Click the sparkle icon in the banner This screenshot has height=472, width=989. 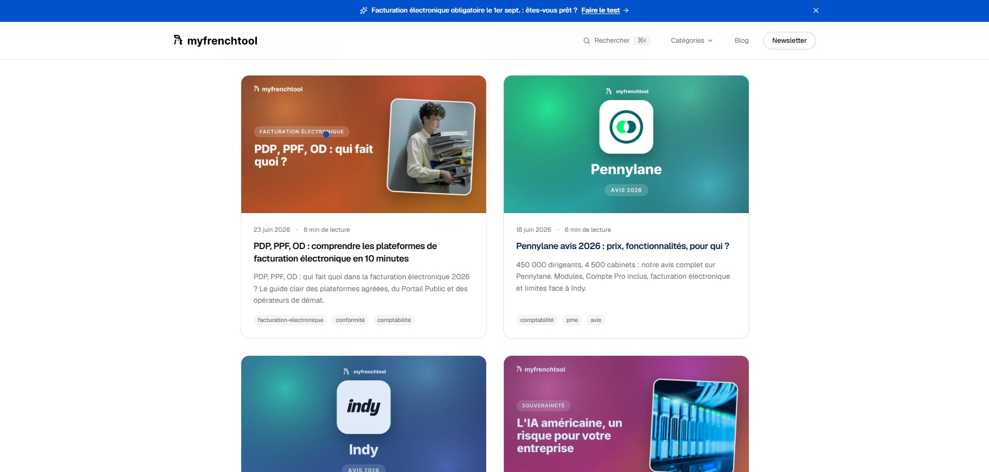tap(364, 10)
